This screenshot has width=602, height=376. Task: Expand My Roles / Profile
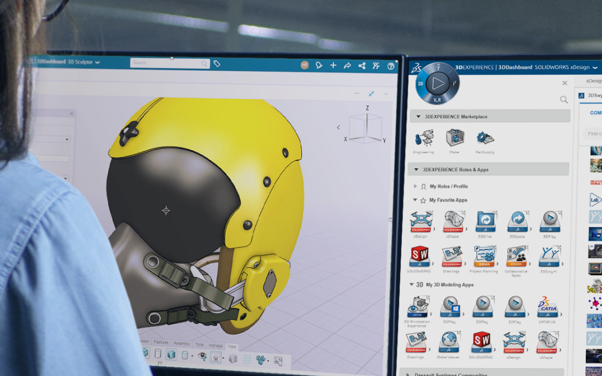[x=415, y=186]
